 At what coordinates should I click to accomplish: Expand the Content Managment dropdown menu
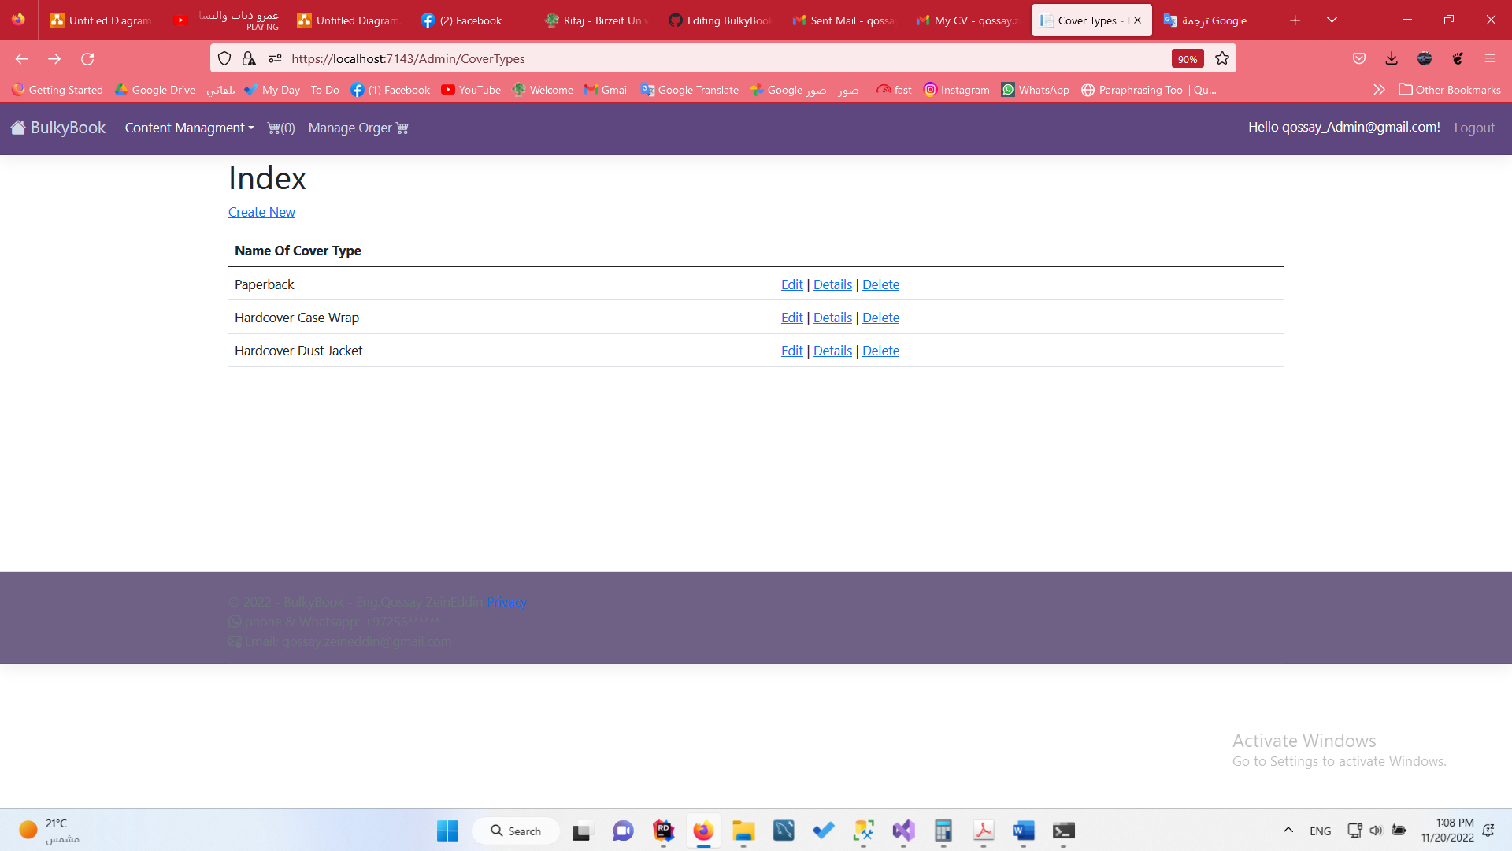point(188,127)
